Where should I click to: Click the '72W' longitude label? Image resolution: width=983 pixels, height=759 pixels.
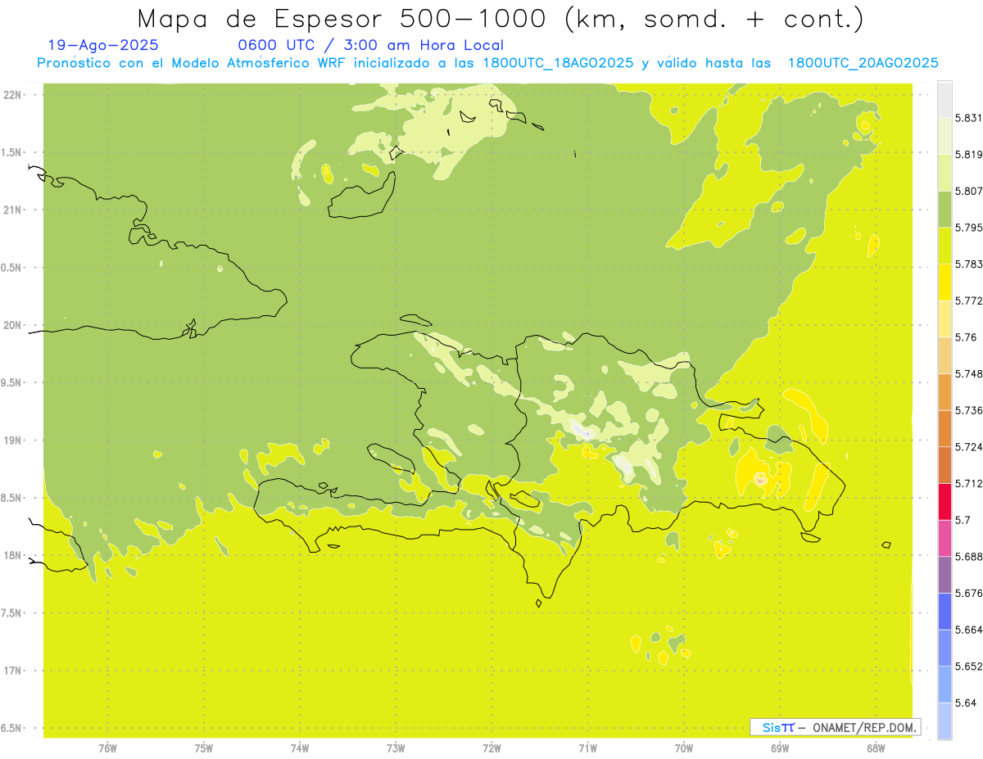(x=491, y=748)
